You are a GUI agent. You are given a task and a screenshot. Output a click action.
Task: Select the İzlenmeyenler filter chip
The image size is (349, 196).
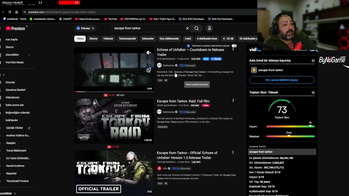click(128, 39)
